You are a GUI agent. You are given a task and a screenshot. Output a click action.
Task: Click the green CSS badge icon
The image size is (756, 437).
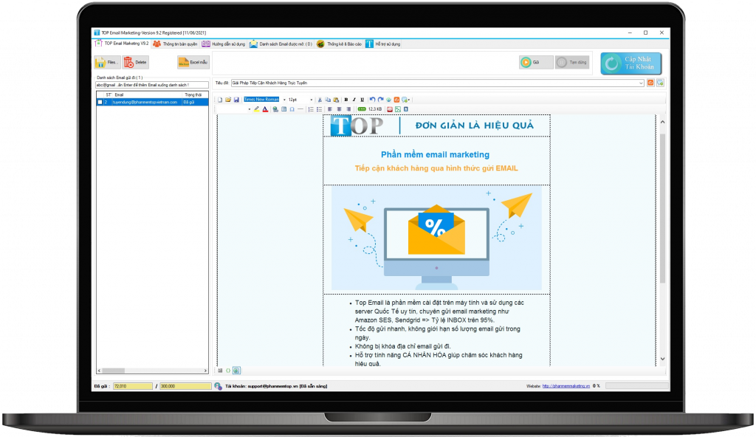[x=362, y=109]
